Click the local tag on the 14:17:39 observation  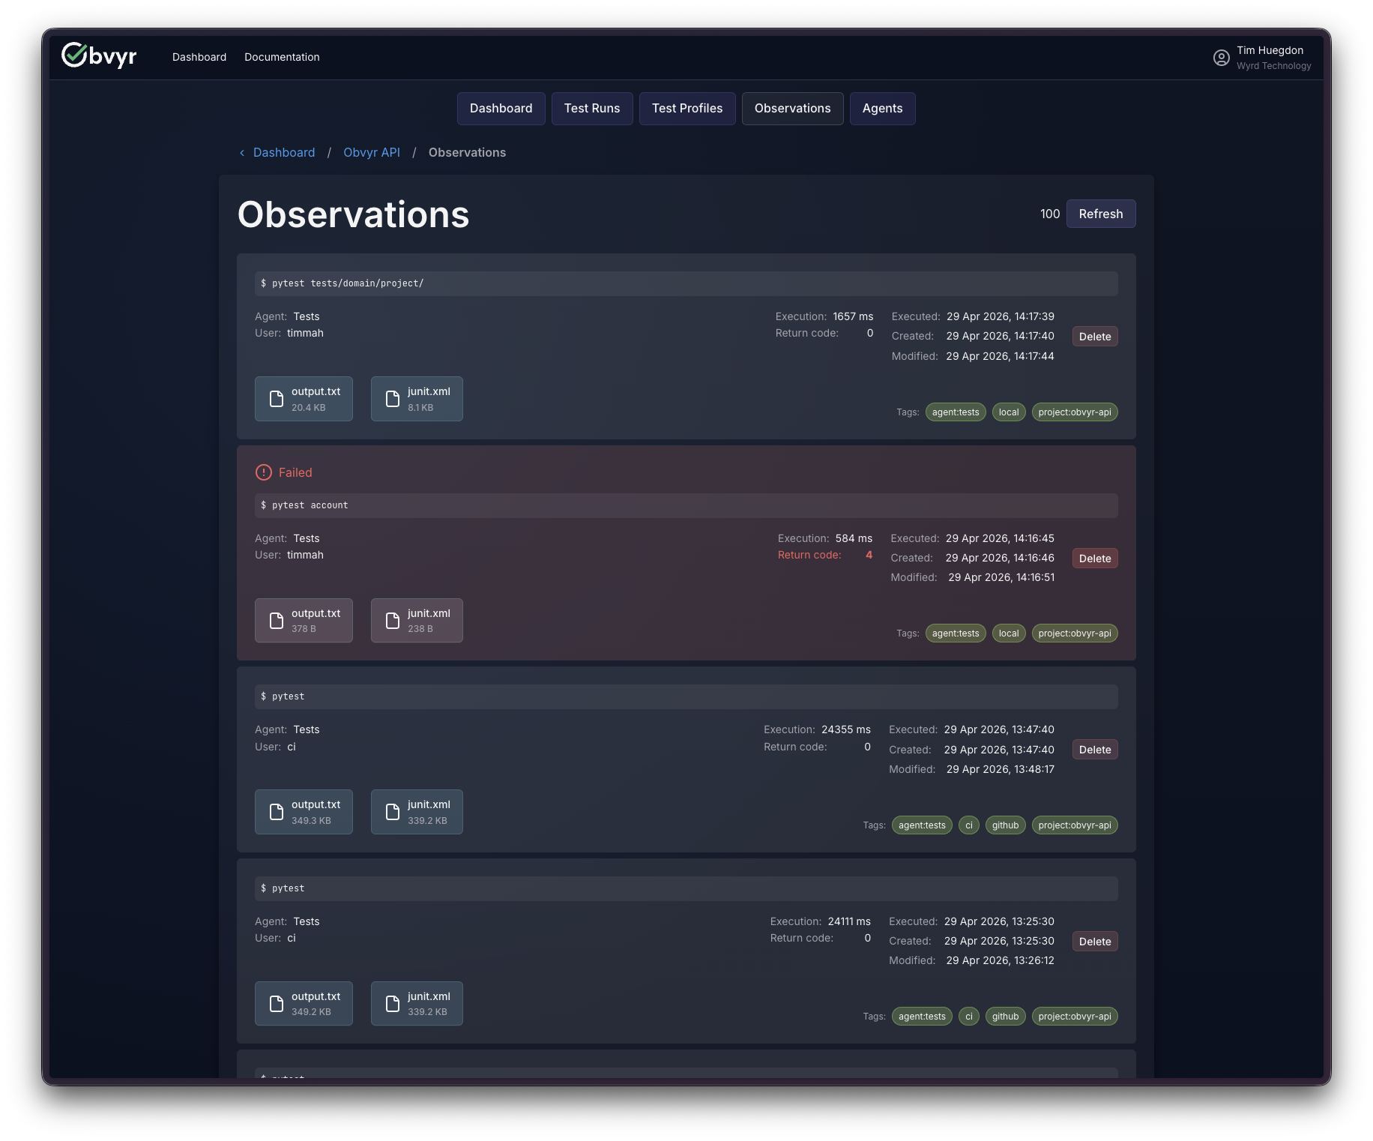tap(1009, 412)
